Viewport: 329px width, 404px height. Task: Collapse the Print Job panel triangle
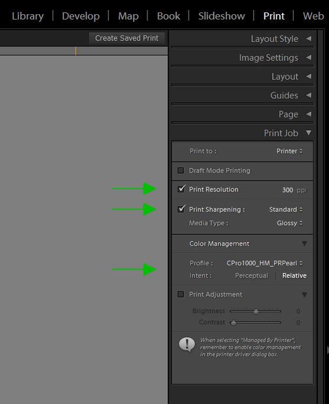pyautogui.click(x=309, y=133)
